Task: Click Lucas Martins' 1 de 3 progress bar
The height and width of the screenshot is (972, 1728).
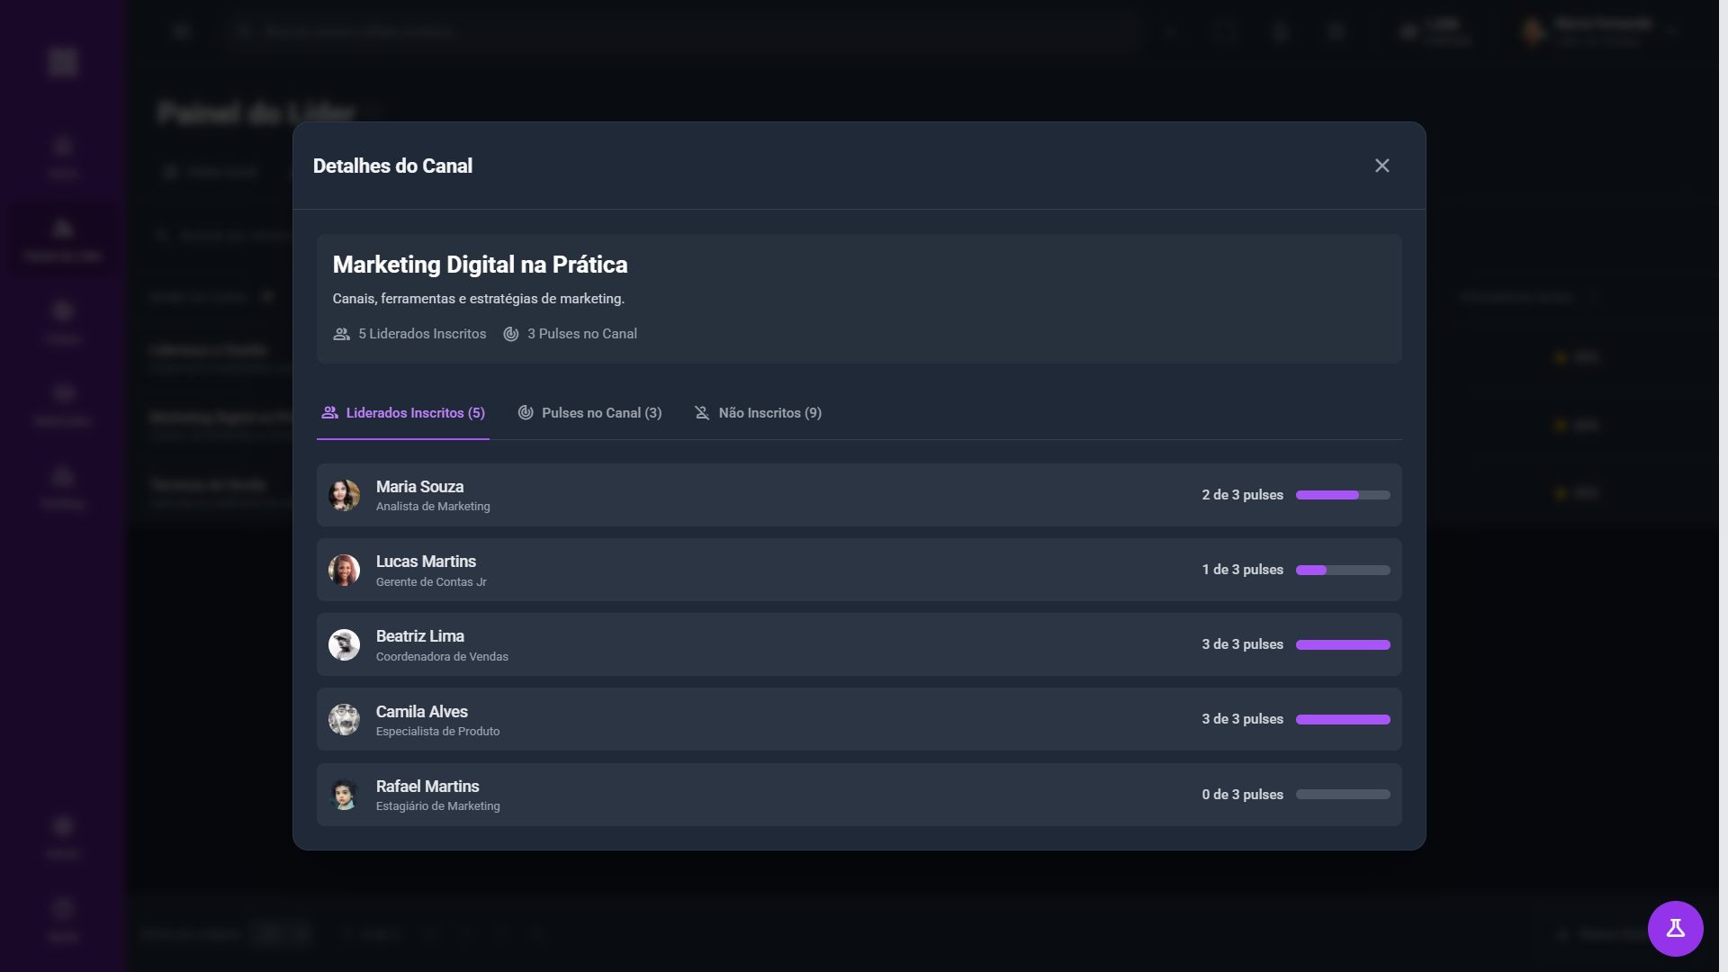Action: click(x=1342, y=570)
